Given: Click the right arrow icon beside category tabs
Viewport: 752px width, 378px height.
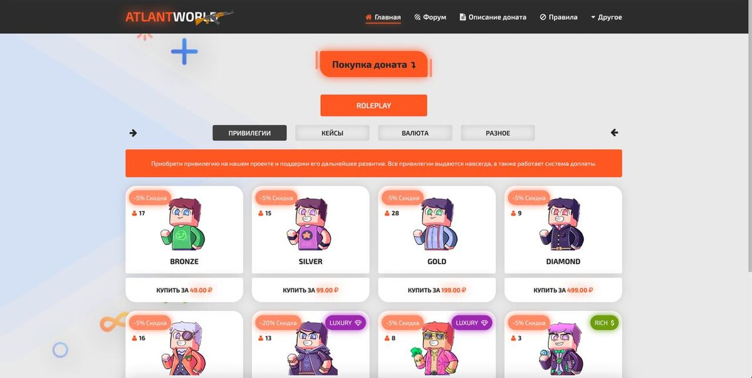Looking at the screenshot, I should point(133,133).
